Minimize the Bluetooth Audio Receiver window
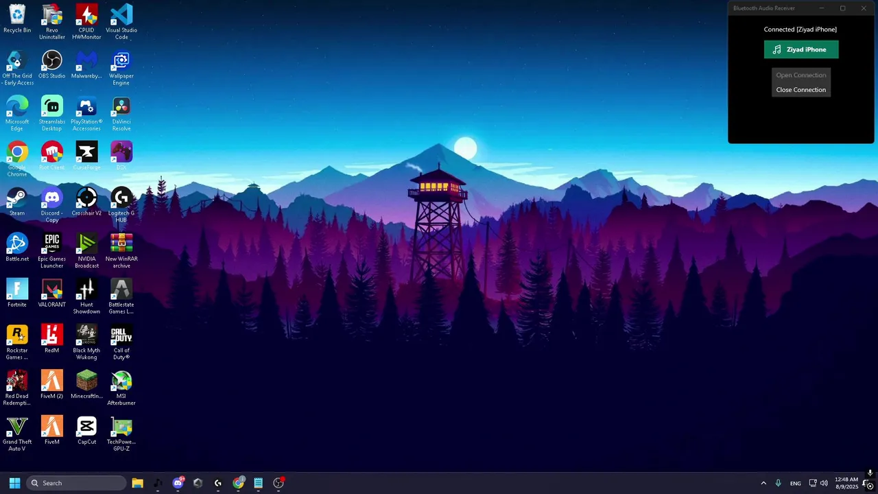Image resolution: width=878 pixels, height=494 pixels. [x=822, y=8]
